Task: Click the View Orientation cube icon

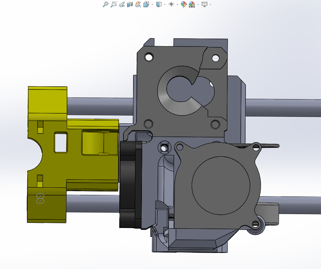Action: (146, 4)
